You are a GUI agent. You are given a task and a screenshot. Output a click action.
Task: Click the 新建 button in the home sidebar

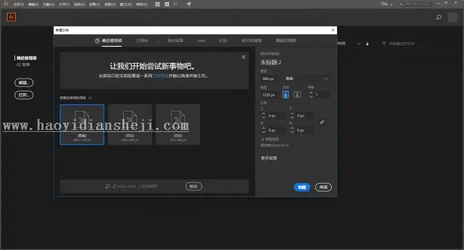(24, 83)
